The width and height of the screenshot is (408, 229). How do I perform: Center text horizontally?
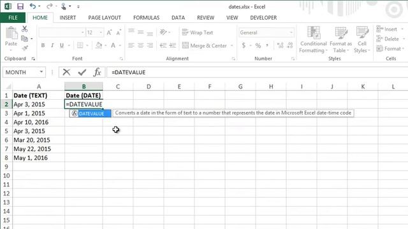140,46
